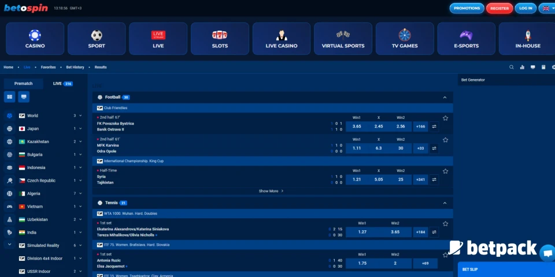
Task: Select the grid view icon under Prematch
Action: click(10, 97)
